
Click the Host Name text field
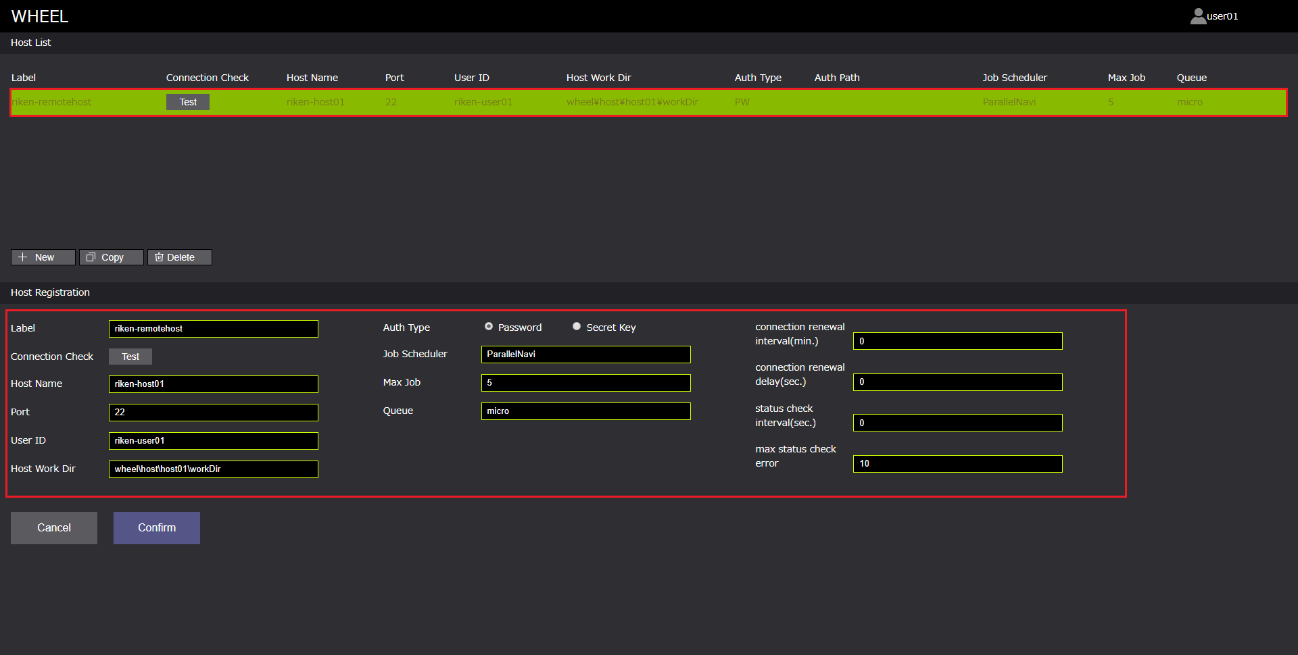pos(213,384)
